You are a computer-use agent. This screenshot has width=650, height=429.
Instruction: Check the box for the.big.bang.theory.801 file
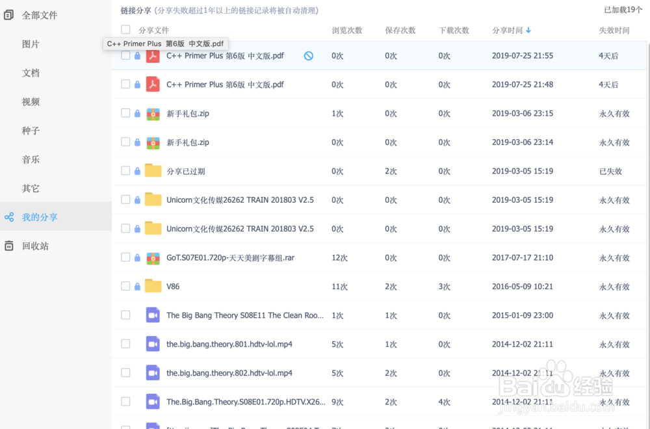pos(125,344)
